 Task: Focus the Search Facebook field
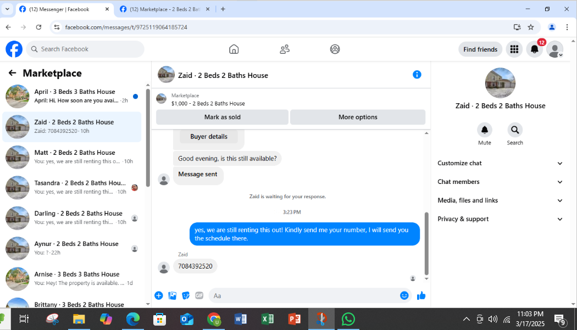point(85,49)
